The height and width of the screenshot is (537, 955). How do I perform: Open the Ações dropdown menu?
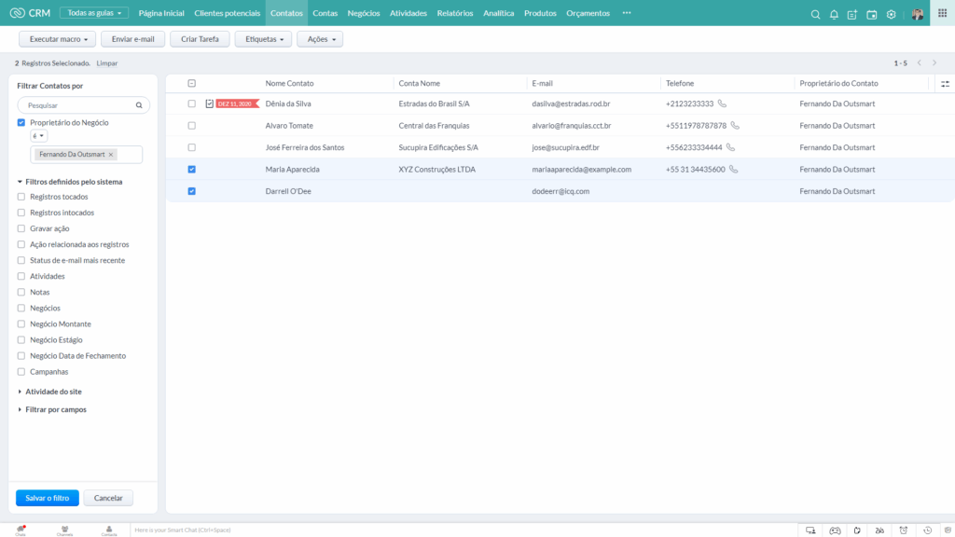point(321,39)
